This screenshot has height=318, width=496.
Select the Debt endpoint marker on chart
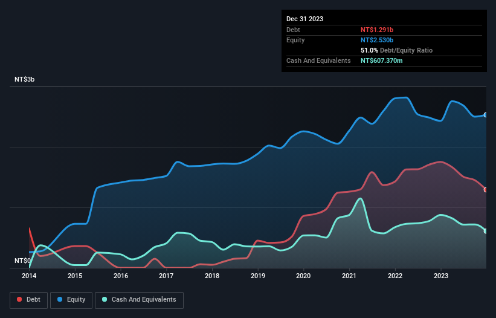(x=486, y=190)
